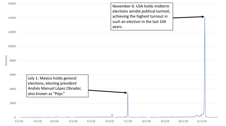This screenshot has width=226, height=126.
Task: Select the 9/1/18 date on the x-axis
Action: pos(165,121)
